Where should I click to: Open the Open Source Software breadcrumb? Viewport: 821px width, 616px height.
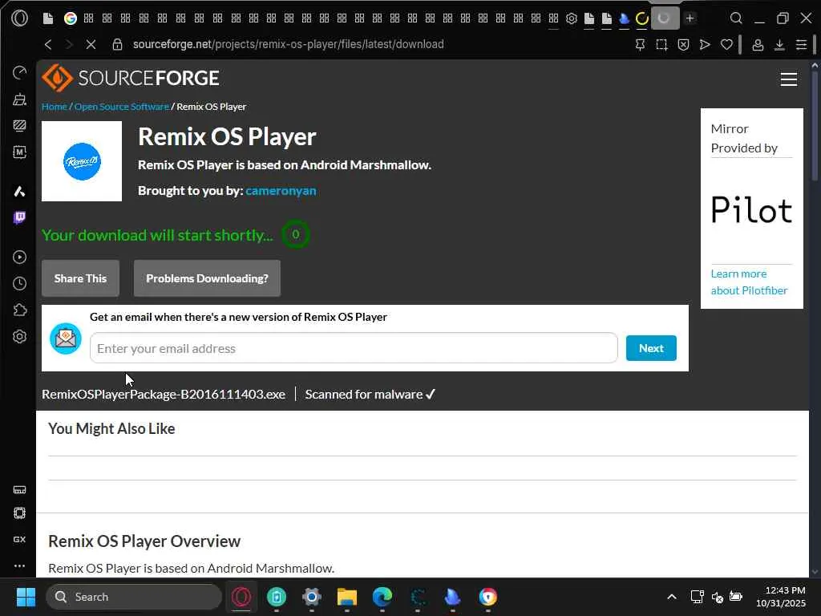122,107
